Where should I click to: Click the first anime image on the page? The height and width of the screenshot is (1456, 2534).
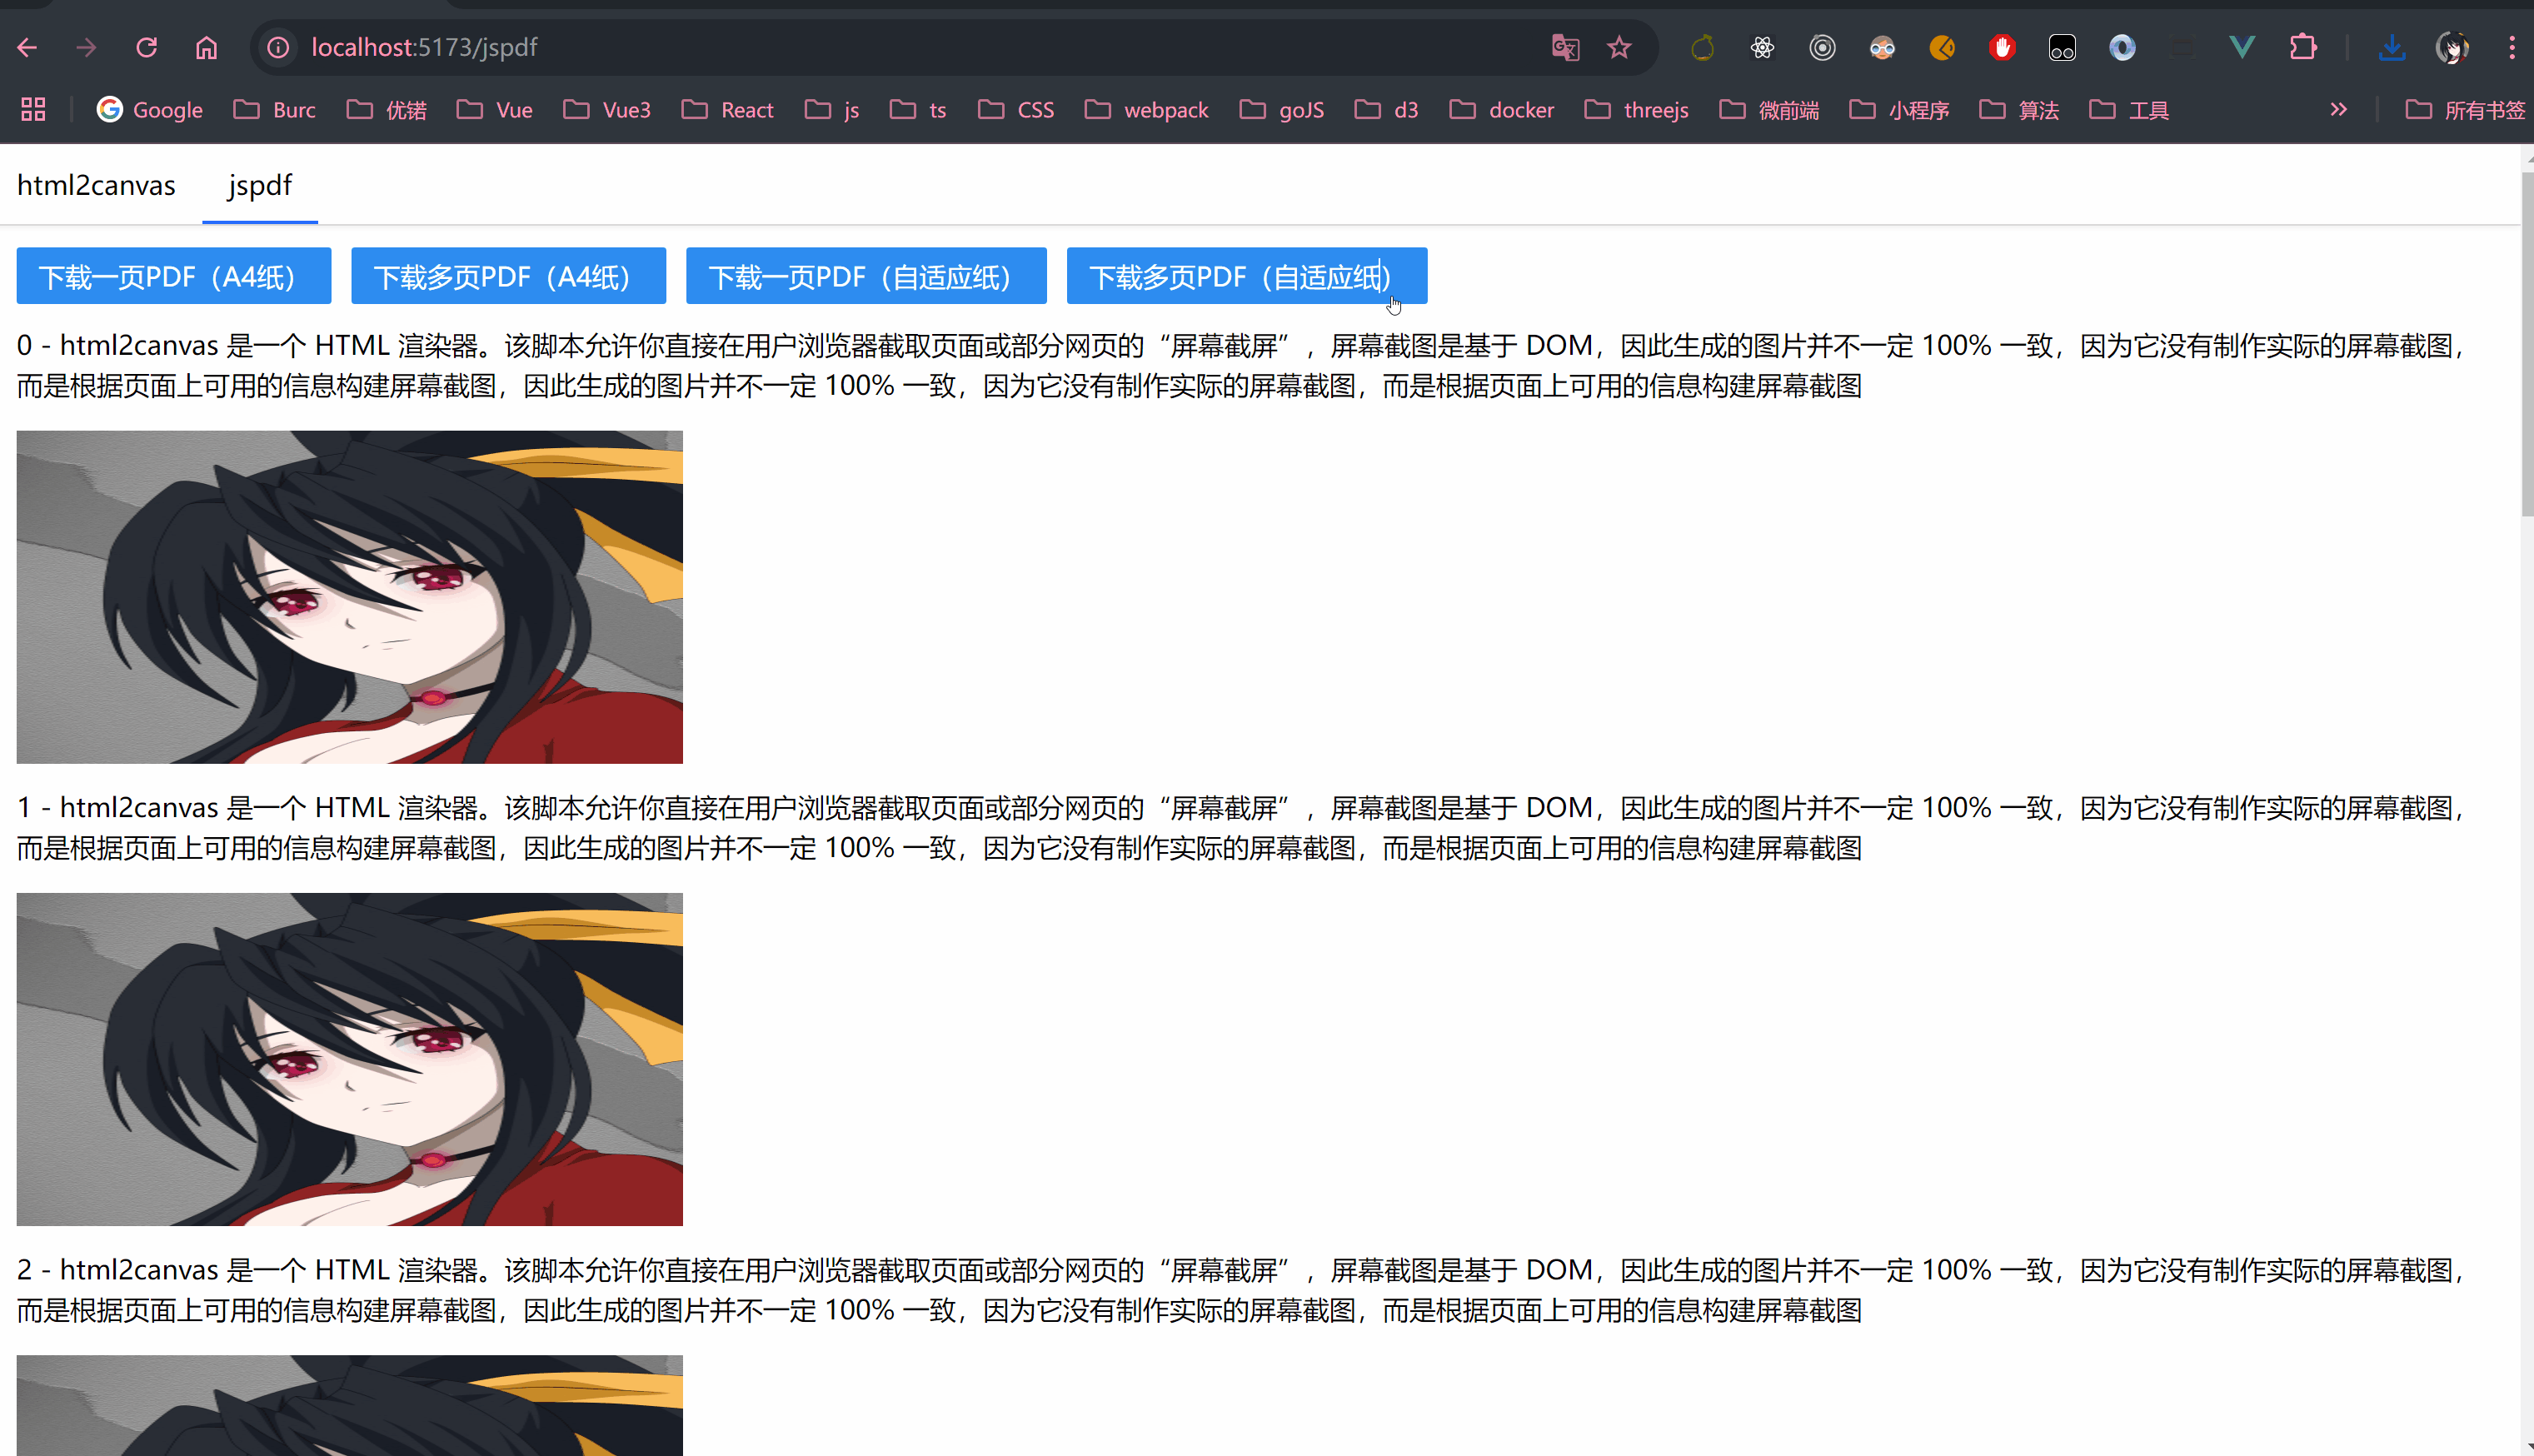pyautogui.click(x=349, y=596)
